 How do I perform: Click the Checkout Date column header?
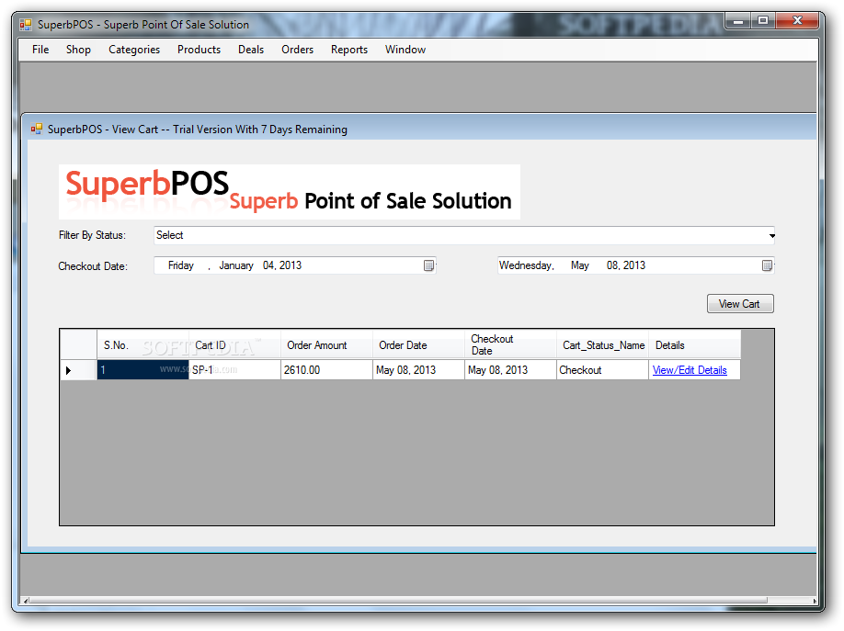510,344
